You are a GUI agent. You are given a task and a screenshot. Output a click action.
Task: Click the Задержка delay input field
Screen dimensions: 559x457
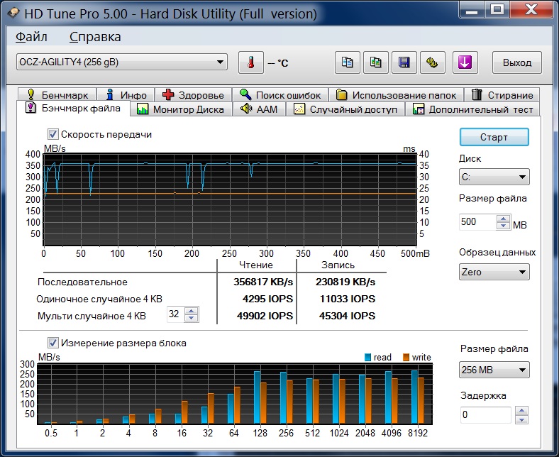tap(485, 414)
